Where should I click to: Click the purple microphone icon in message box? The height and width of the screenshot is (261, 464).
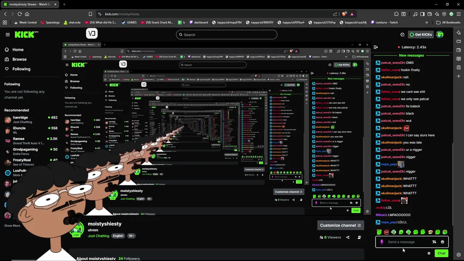click(381, 242)
